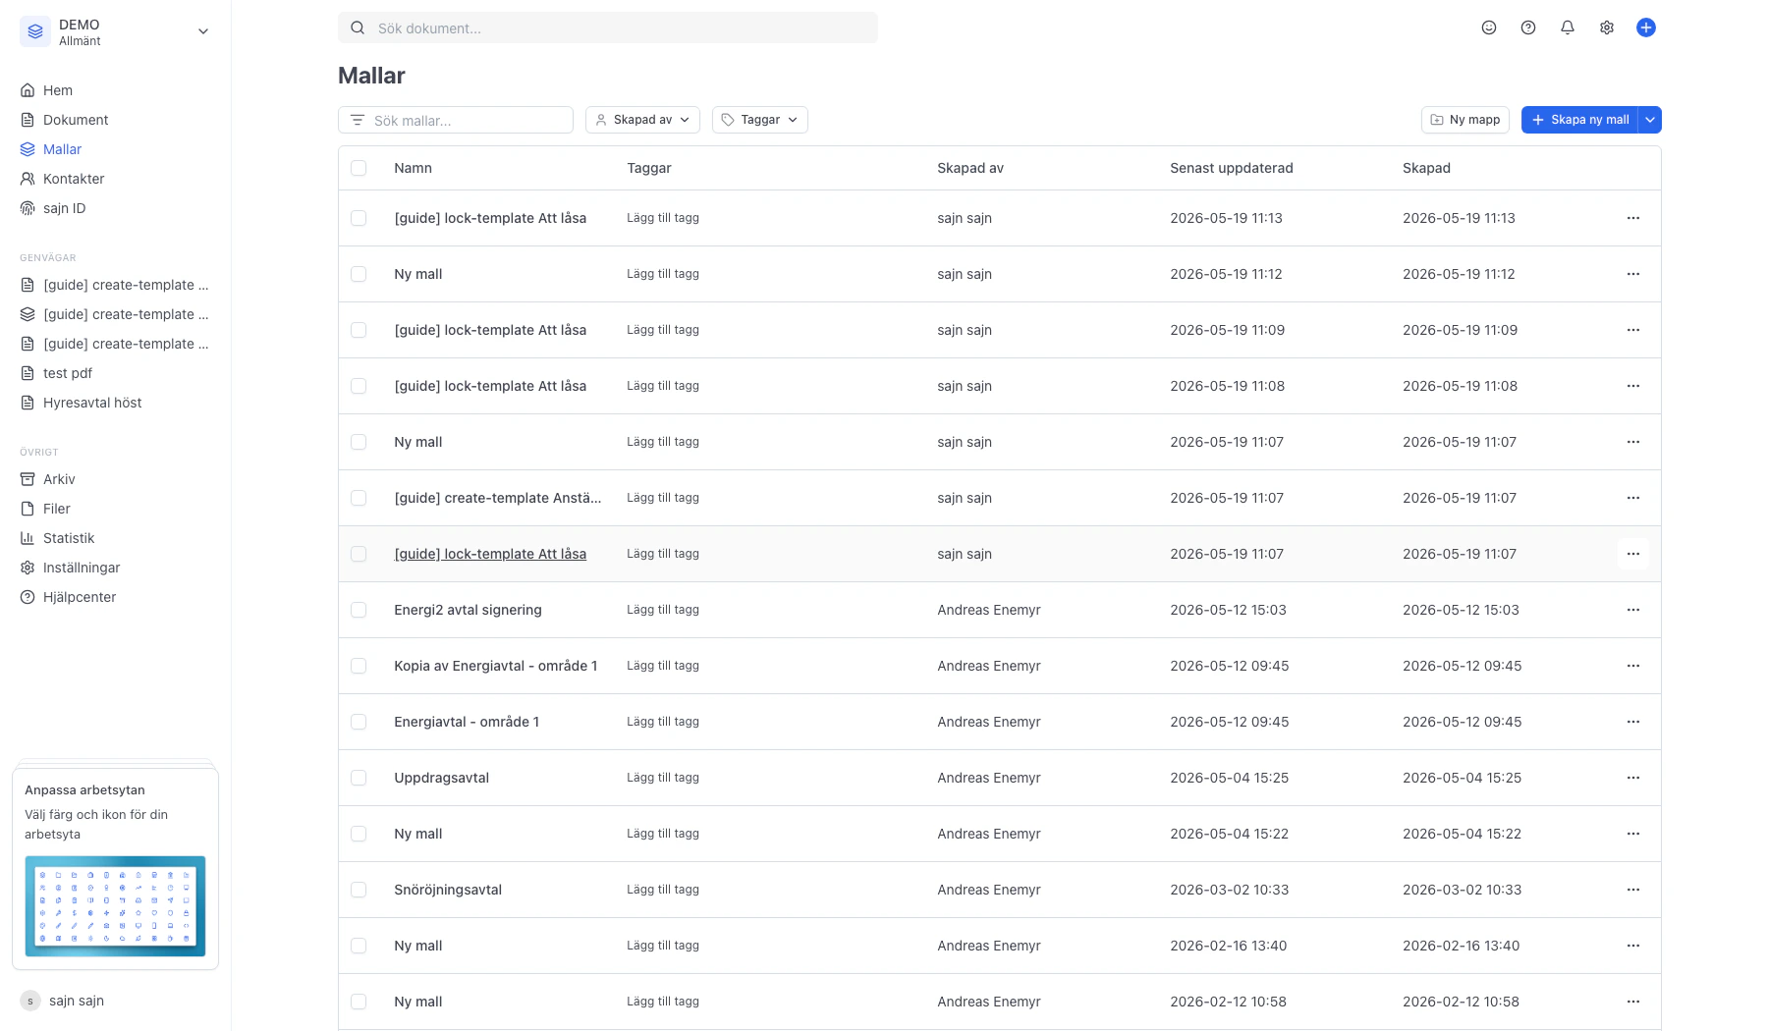This screenshot has width=1768, height=1031.
Task: Check the Snöröjningsavtal row checkbox
Action: coord(359,890)
